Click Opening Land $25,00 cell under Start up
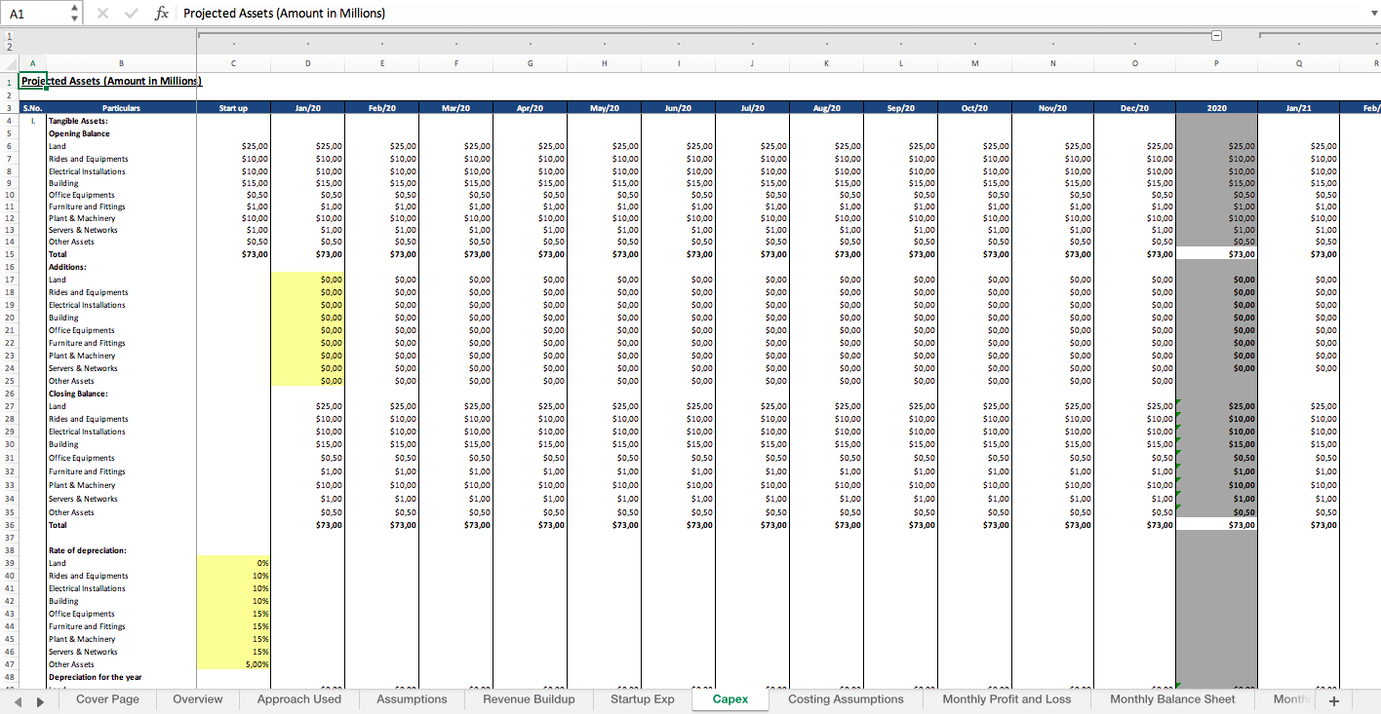The height and width of the screenshot is (714, 1381). (233, 146)
